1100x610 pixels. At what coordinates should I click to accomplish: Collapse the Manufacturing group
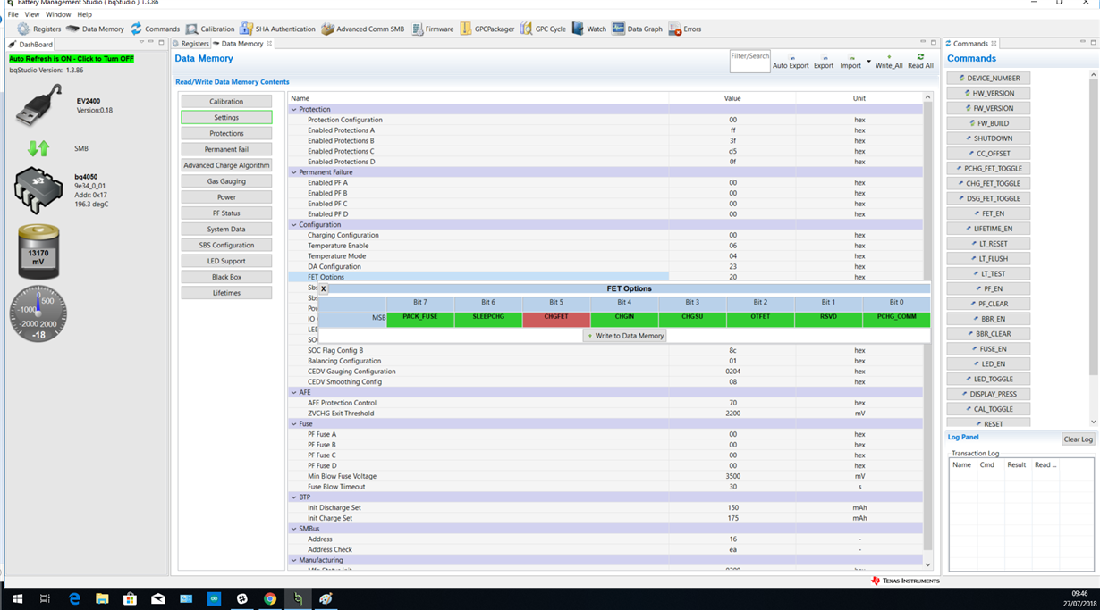tap(293, 561)
